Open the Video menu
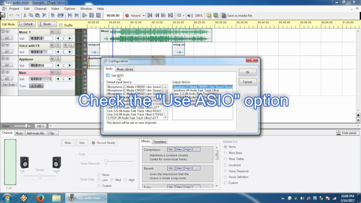This screenshot has height=203, width=361. tap(55, 9)
